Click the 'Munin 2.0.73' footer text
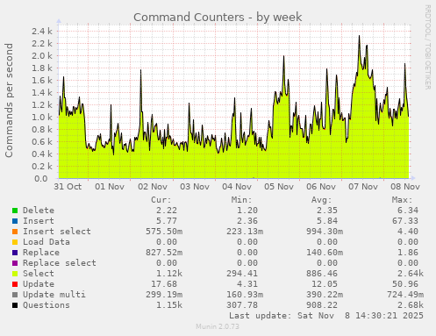 (x=218, y=326)
